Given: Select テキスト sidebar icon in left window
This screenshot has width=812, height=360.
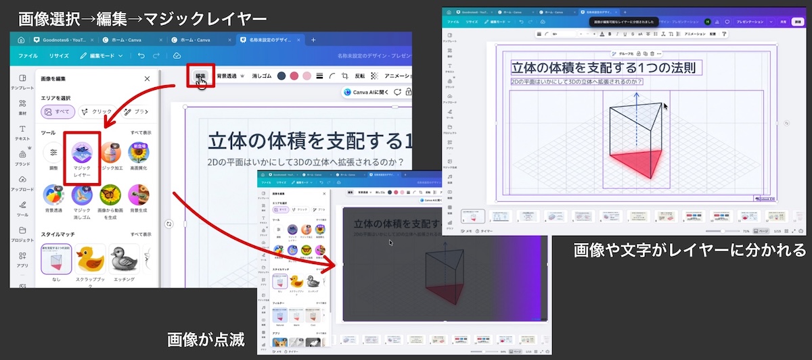Looking at the screenshot, I should point(22,132).
